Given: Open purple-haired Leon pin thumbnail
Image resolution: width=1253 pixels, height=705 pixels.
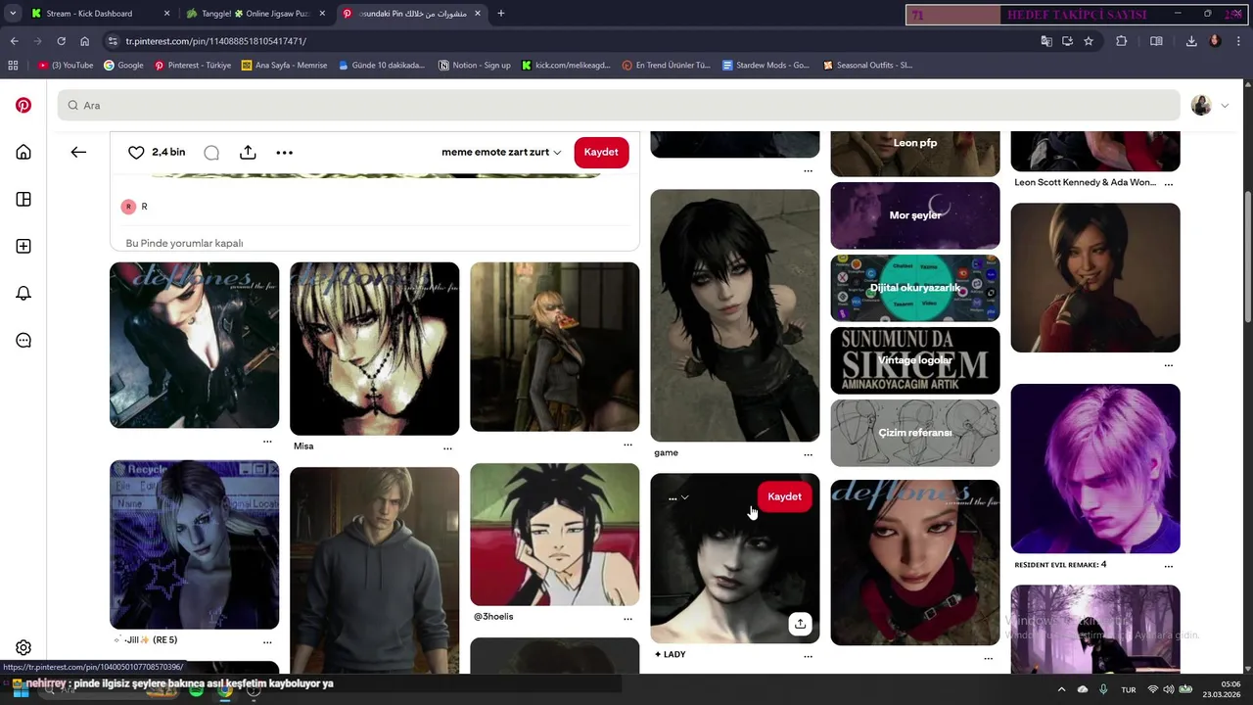Looking at the screenshot, I should [x=1095, y=469].
